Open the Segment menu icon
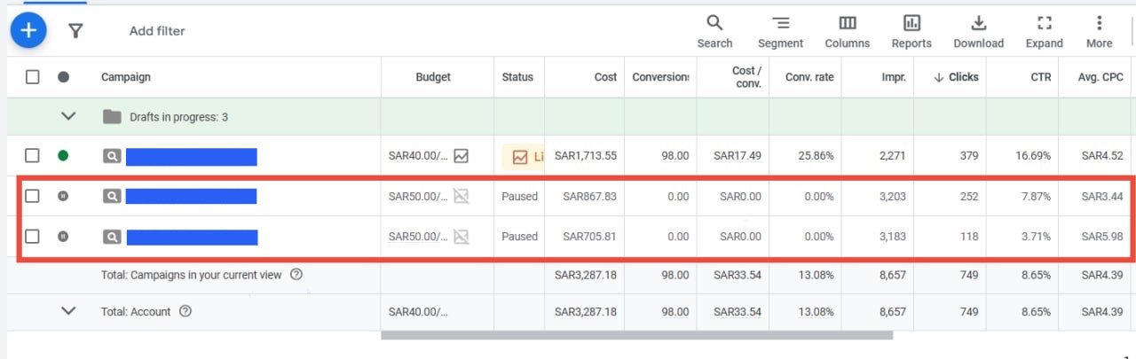 780,32
